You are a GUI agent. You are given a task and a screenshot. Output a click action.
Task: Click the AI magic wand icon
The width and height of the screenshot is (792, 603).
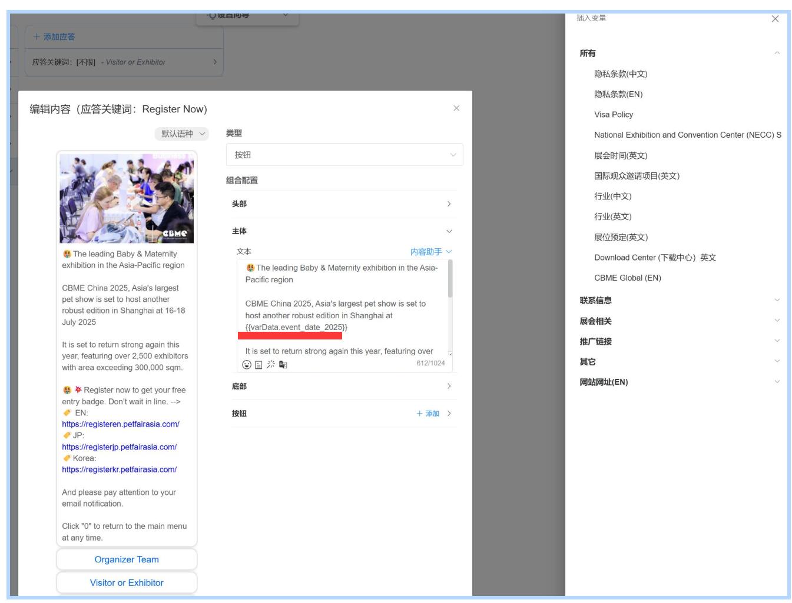click(x=271, y=365)
